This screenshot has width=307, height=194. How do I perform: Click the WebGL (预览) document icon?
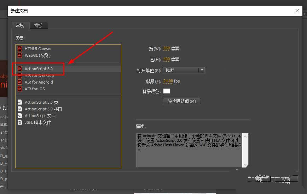20,55
